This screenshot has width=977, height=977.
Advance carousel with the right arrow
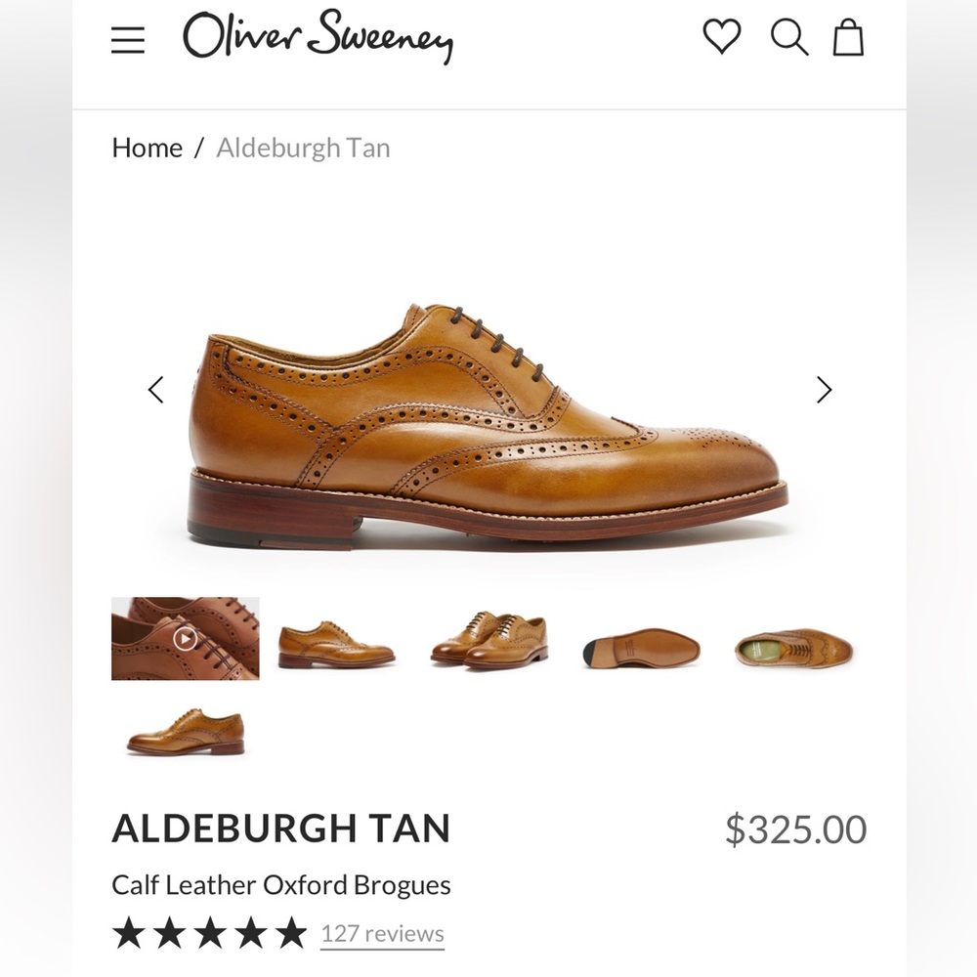click(x=824, y=389)
